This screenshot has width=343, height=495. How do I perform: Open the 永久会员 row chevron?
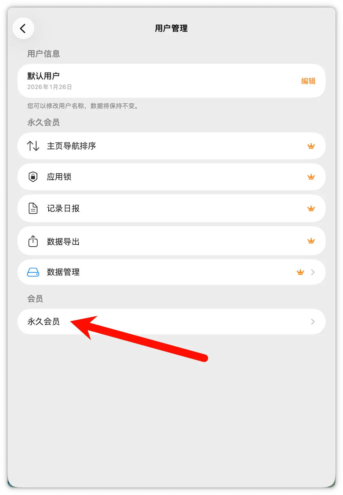tap(313, 322)
